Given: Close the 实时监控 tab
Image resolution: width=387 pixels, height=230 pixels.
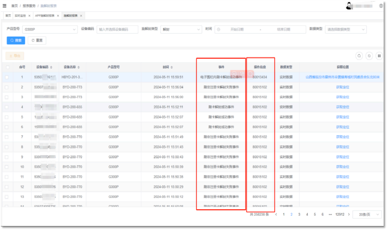Looking at the screenshot, I should (29, 16).
